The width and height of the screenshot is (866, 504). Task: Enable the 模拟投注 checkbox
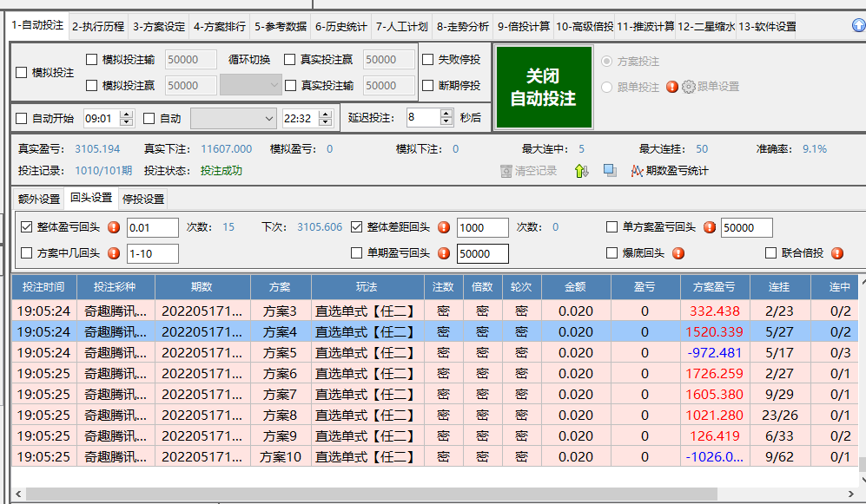click(x=22, y=73)
